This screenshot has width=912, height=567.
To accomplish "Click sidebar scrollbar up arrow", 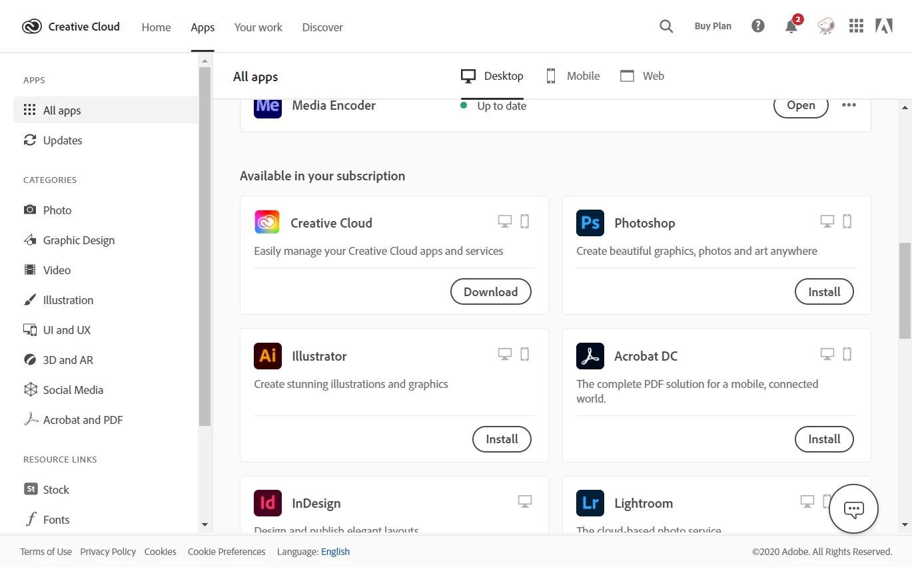I will pos(205,61).
